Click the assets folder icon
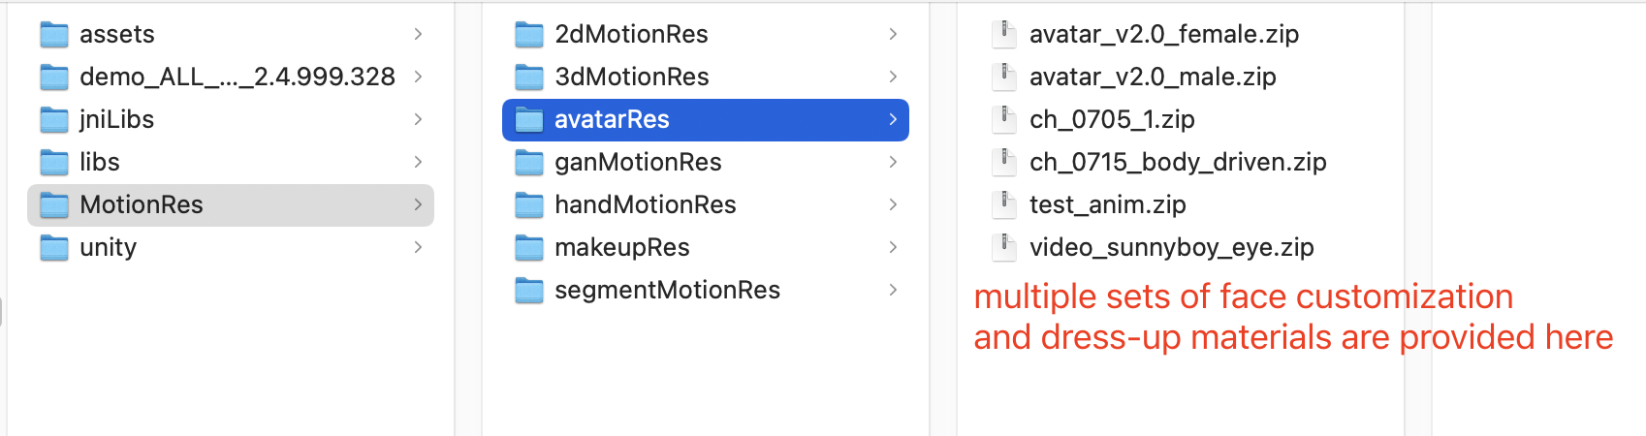This screenshot has height=436, width=1646. pos(54,35)
